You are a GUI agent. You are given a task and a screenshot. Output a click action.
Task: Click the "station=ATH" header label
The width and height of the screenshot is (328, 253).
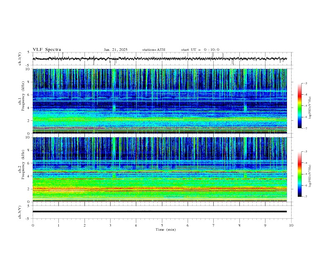tap(154, 50)
